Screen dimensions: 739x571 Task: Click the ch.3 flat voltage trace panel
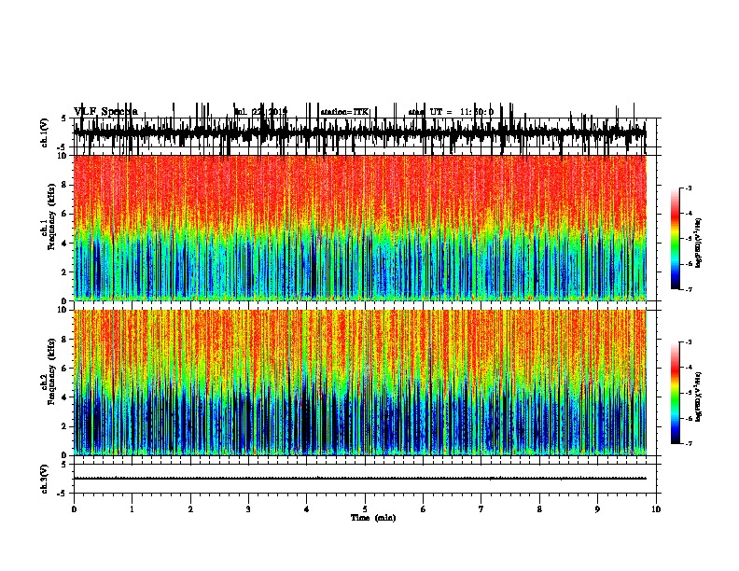coord(365,479)
